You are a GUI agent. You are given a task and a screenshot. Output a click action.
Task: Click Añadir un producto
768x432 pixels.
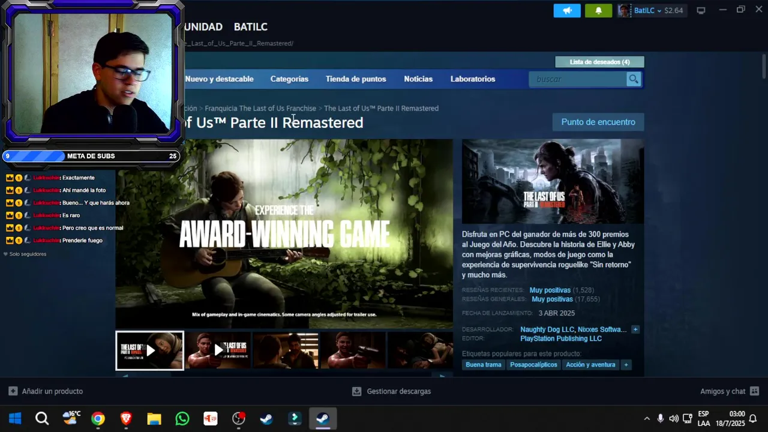pos(46,391)
